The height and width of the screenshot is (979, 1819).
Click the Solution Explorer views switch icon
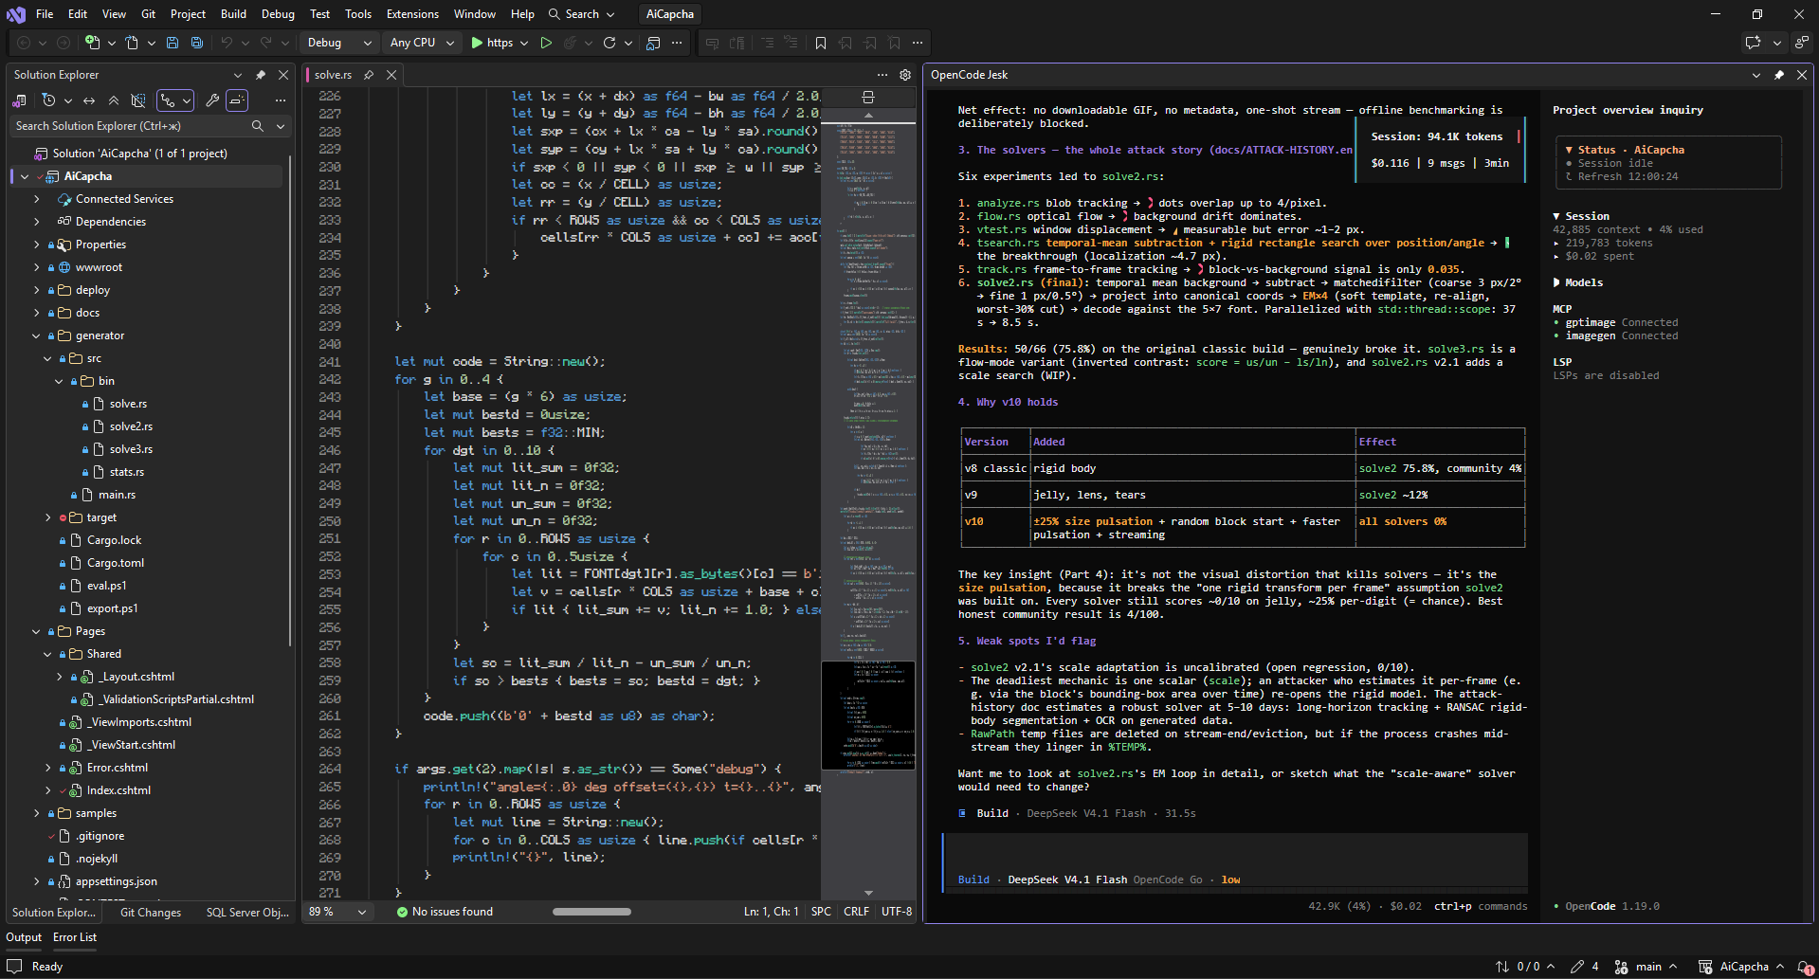point(19,100)
